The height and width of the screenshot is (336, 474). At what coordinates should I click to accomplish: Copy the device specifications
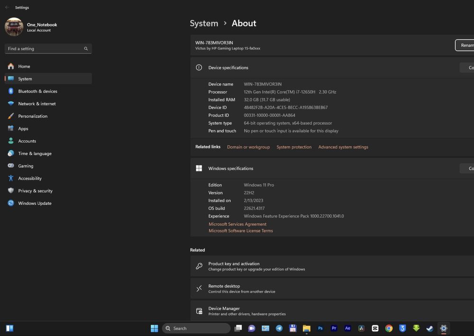click(x=467, y=68)
